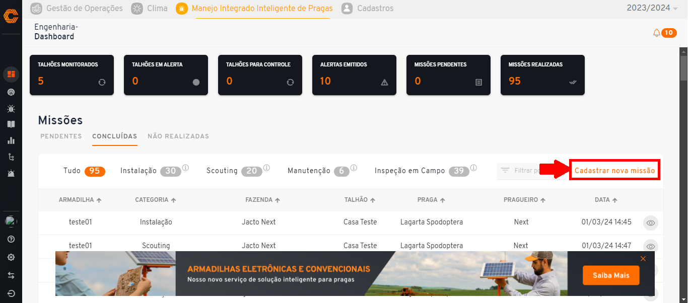Viewport: 688px width, 303px height.
Task: Click date 01/03/24 14:45
Action: [x=606, y=222]
